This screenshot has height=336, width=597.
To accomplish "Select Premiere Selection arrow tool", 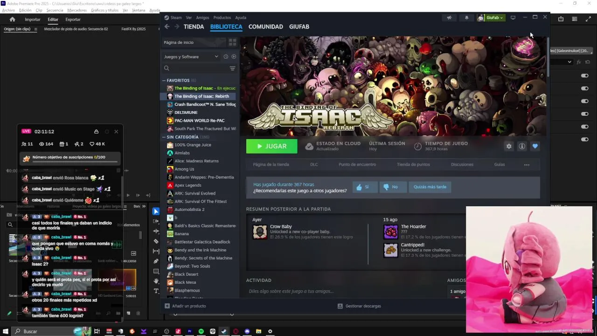I will [156, 211].
